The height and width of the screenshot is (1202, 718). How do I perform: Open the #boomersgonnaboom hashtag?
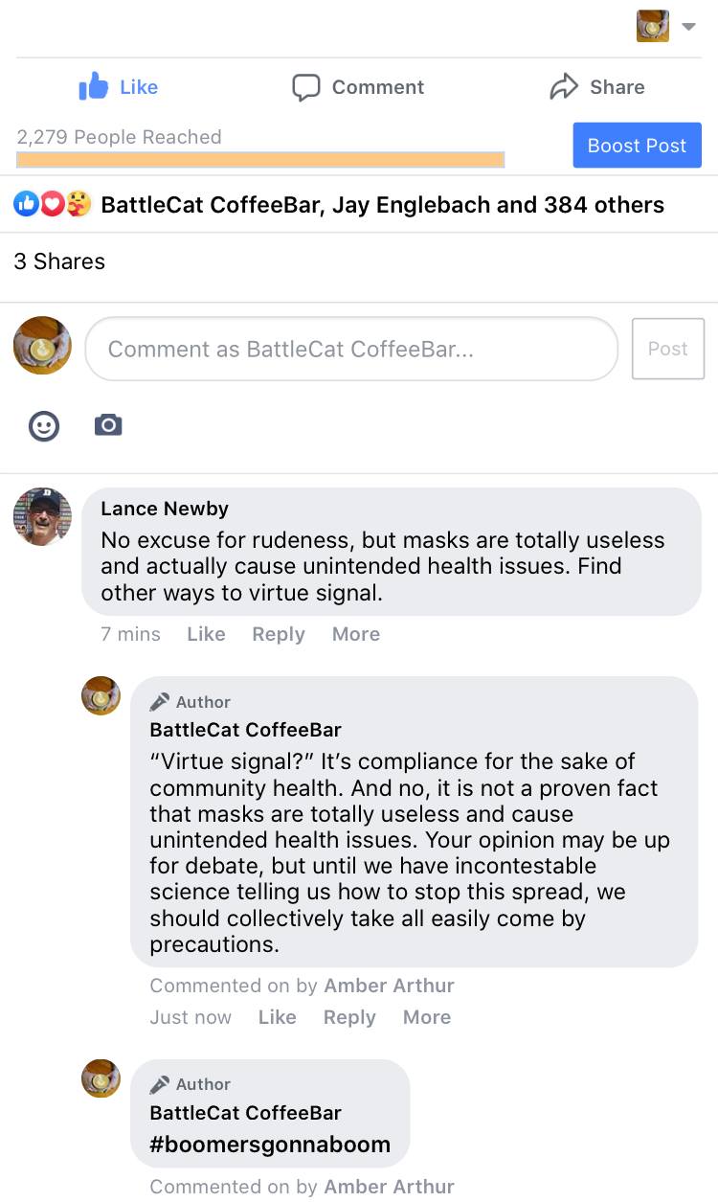(x=270, y=1144)
